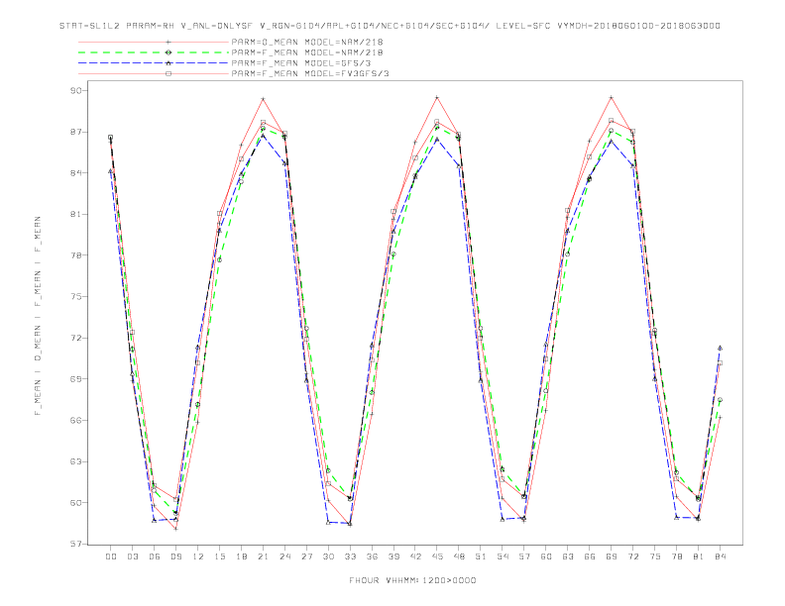Screen dimensions: 785x606
Task: Click x-axis tick label 63
Action: (x=568, y=556)
